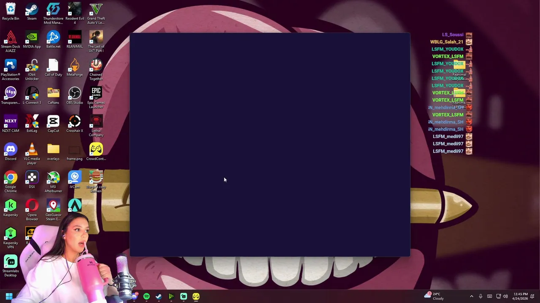Switch to Streamlabs in the taskbar
The image size is (540, 303).
(184, 297)
